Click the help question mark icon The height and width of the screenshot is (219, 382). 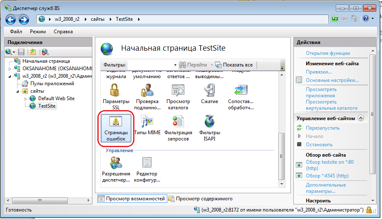point(366,19)
